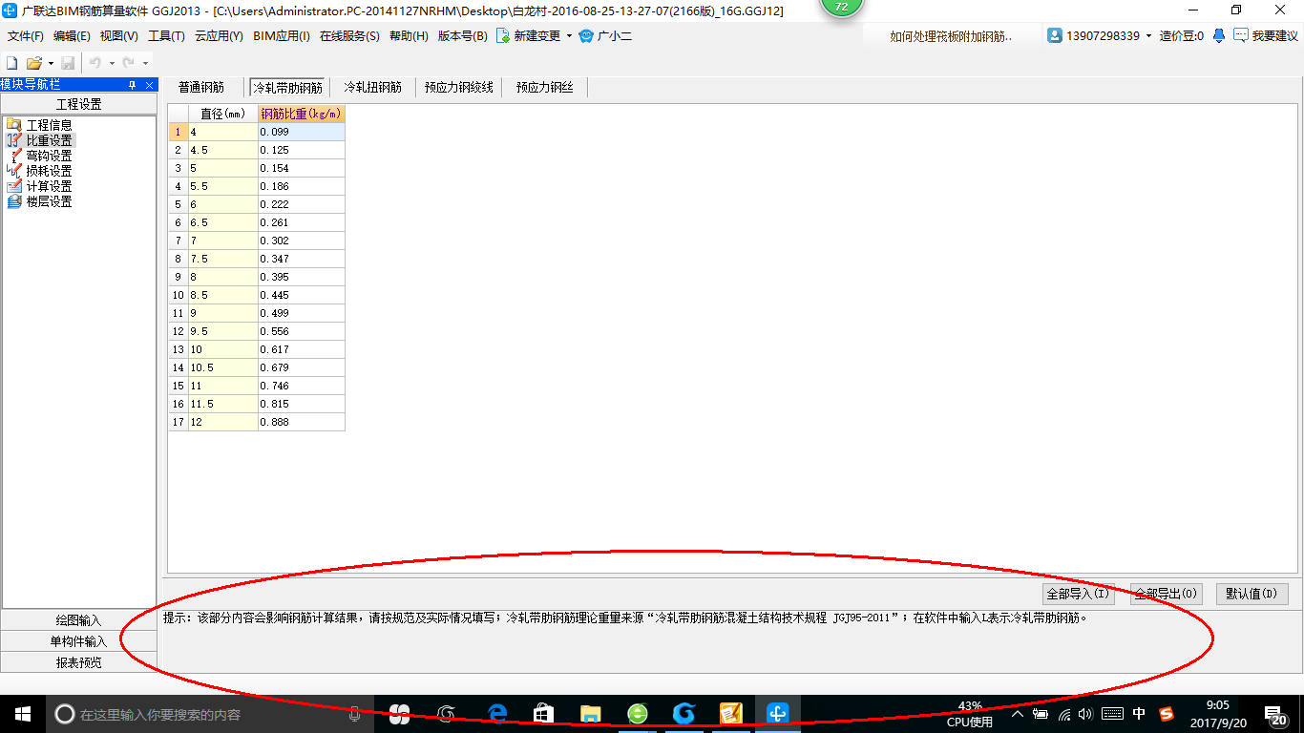
Task: Select 计算设置 in navigation tree
Action: (49, 186)
